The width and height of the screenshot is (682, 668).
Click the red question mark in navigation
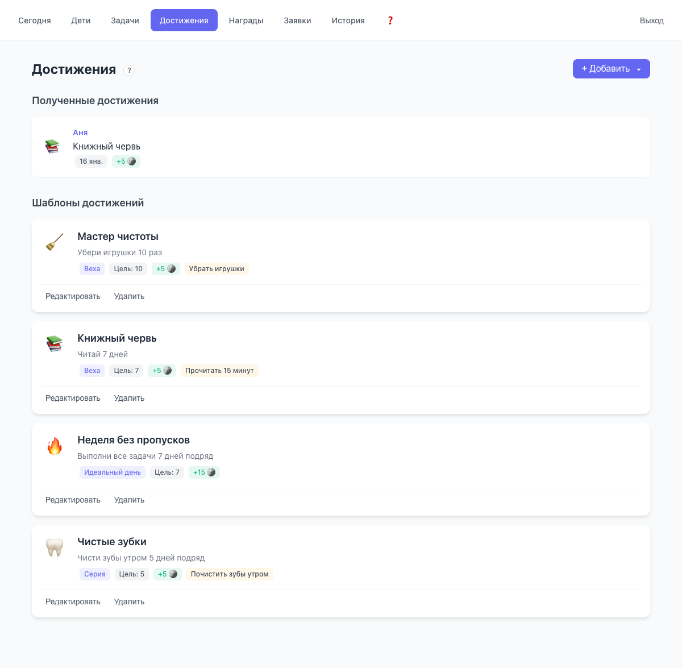[390, 20]
